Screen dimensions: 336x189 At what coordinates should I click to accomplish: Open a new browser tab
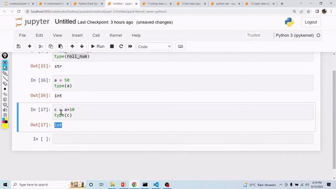pos(282,4)
